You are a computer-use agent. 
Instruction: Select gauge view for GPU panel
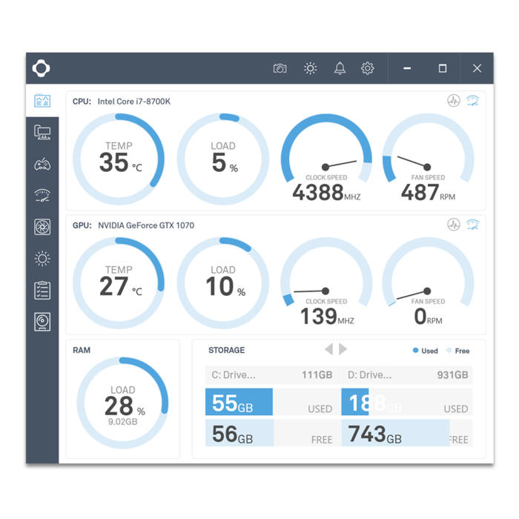click(x=472, y=225)
